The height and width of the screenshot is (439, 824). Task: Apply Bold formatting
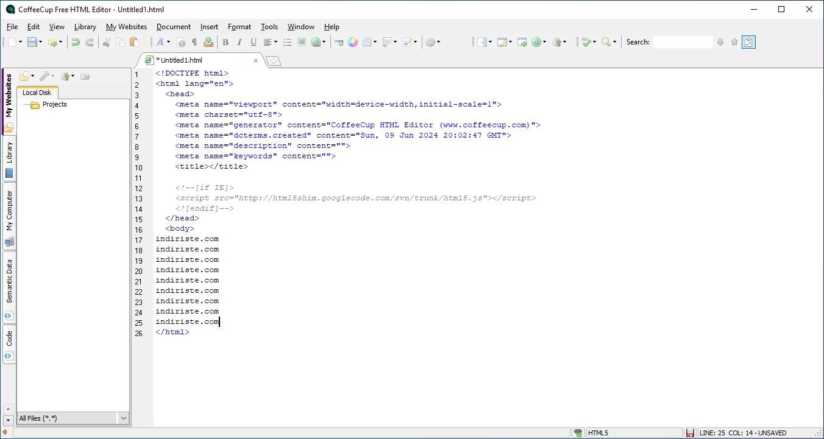226,42
